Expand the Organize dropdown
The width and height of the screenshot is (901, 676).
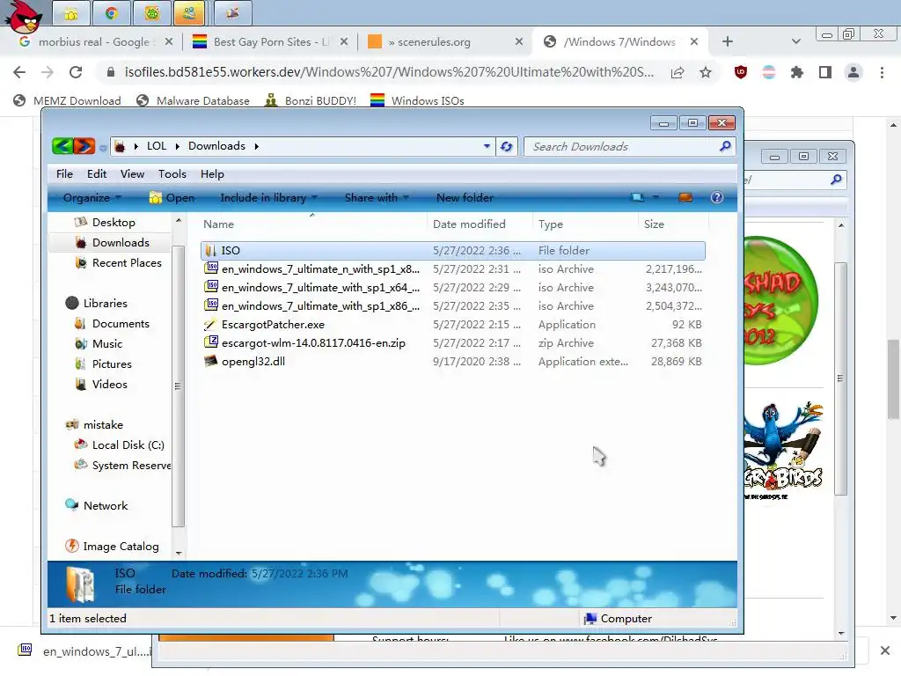point(92,198)
